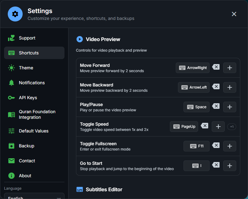The image size is (248, 199).
Task: Click the Backup archive icon
Action: (11, 146)
